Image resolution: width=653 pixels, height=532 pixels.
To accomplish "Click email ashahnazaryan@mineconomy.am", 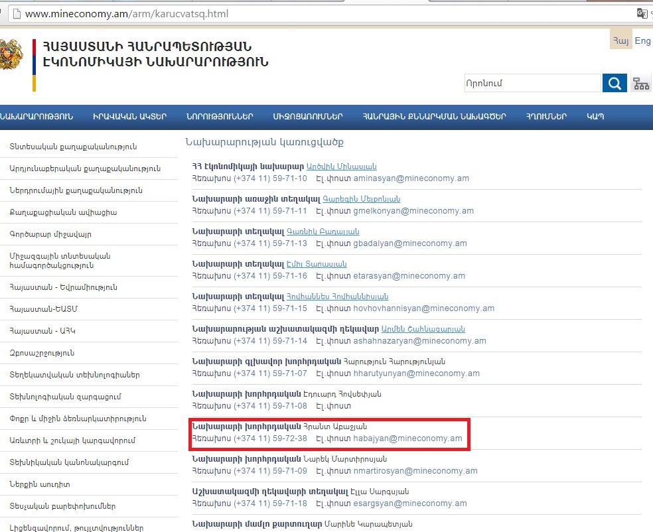I will [x=420, y=340].
